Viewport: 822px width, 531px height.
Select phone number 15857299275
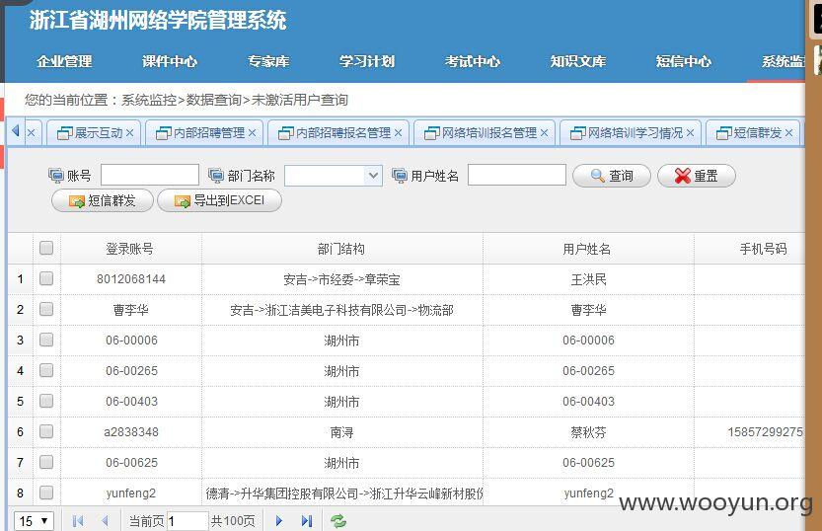(x=765, y=432)
